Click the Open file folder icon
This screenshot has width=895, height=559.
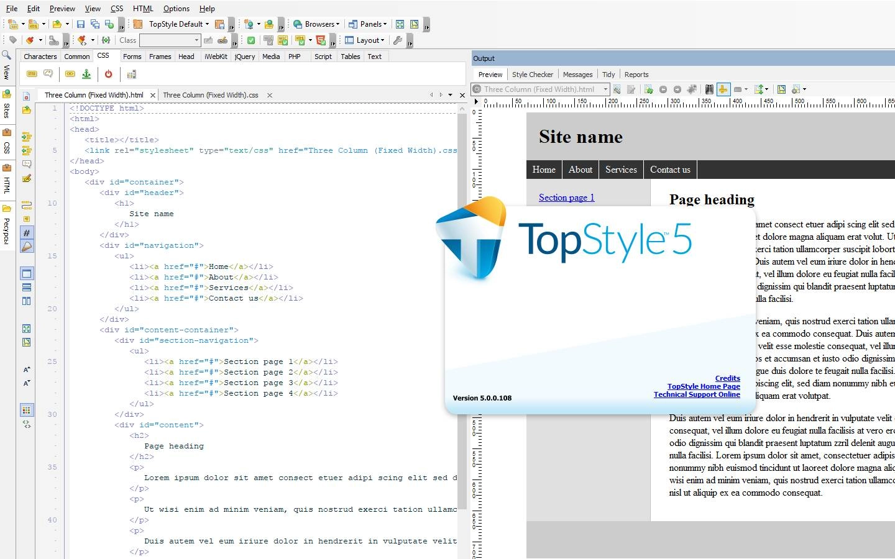click(57, 24)
